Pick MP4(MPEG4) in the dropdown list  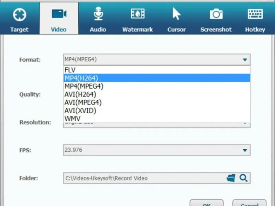(x=157, y=86)
